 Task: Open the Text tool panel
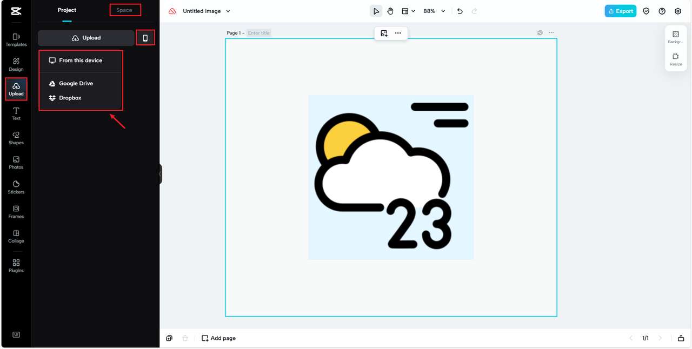tap(16, 113)
